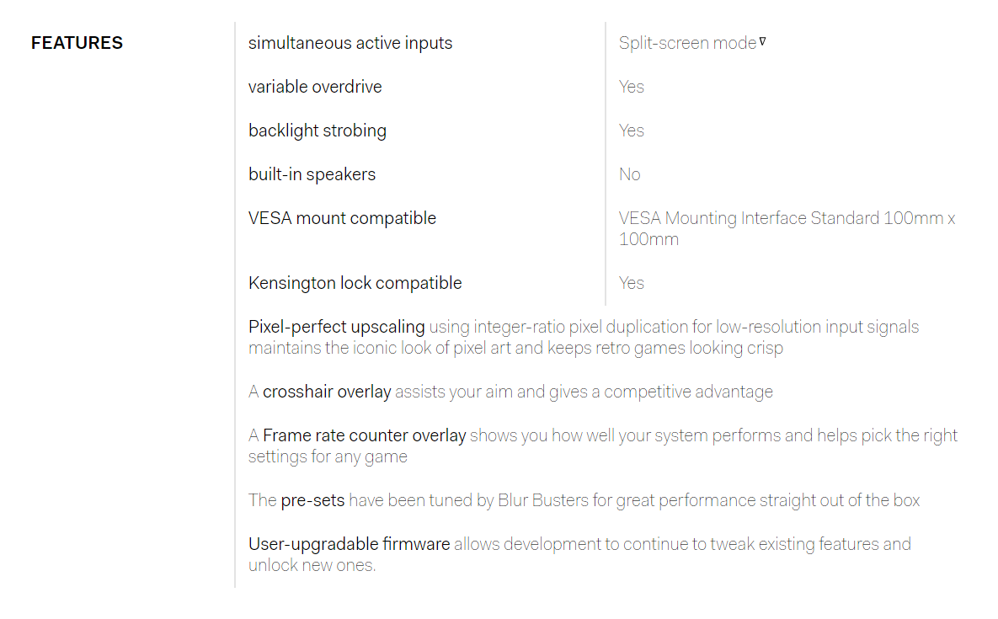The width and height of the screenshot is (998, 619).
Task: Expand the Split-screen mode triangle marker
Action: (x=762, y=41)
